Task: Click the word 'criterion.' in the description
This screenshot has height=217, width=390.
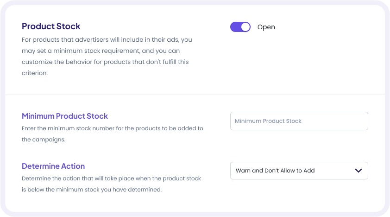Action: (35, 73)
